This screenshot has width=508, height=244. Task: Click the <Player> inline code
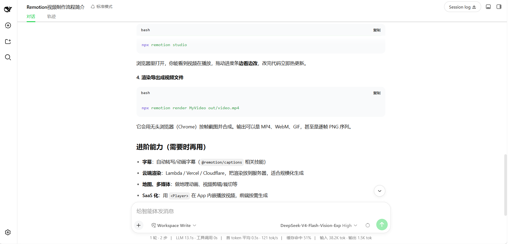(x=179, y=196)
